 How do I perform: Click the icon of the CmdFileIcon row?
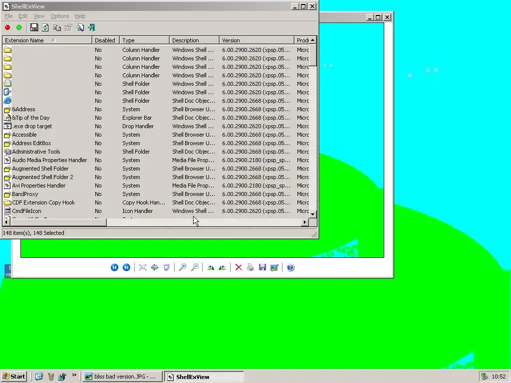[7, 211]
